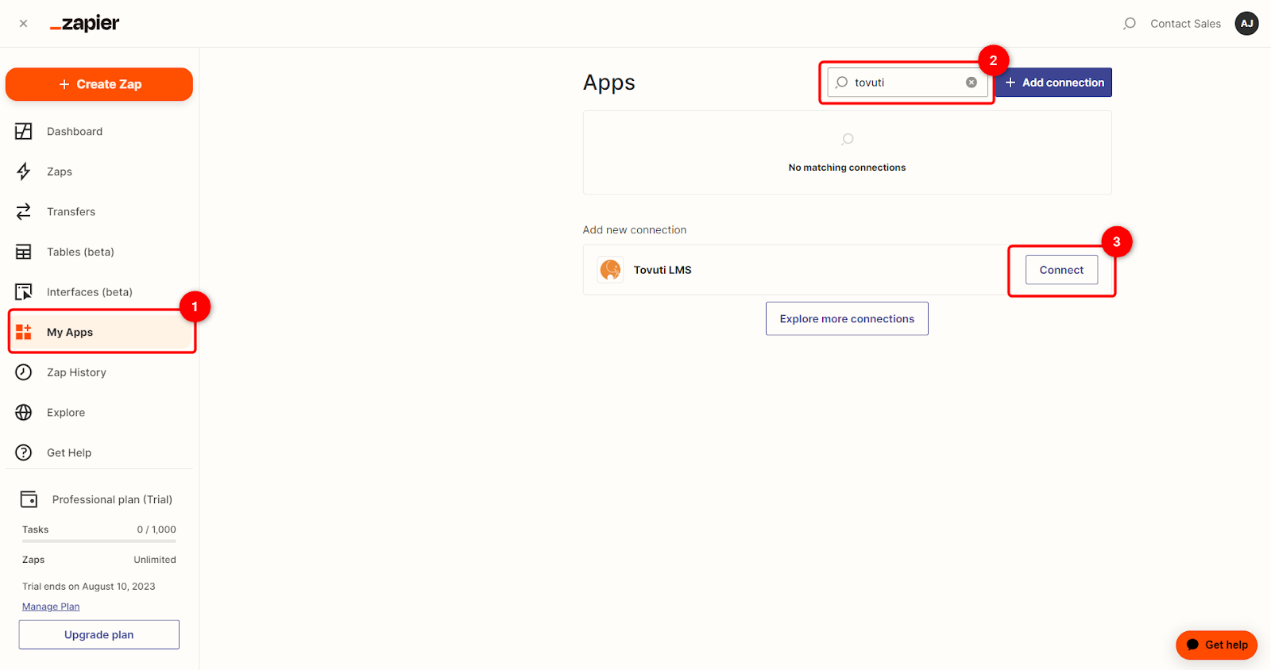The height and width of the screenshot is (670, 1271).
Task: Click the Add connection button
Action: pos(1054,83)
